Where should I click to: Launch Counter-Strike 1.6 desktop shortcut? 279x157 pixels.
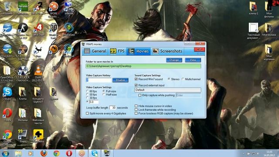23,31
